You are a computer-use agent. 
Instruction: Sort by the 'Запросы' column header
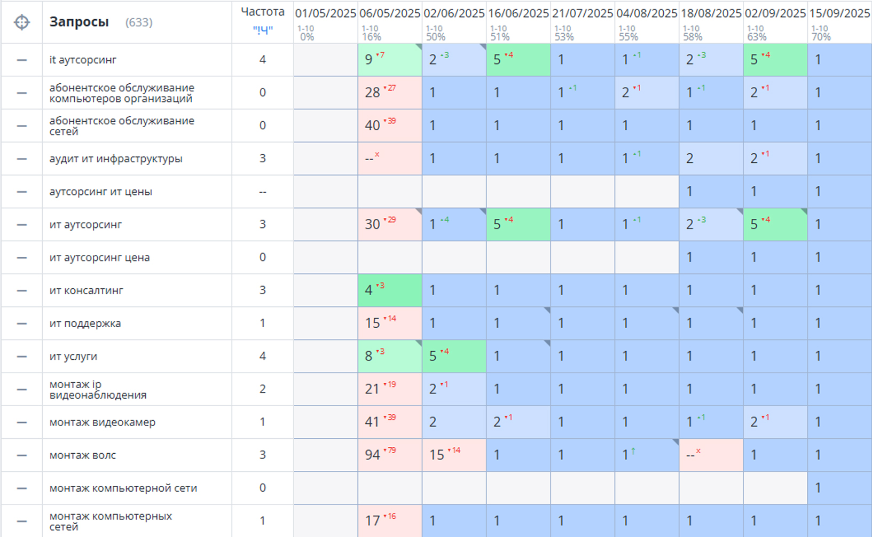click(x=79, y=22)
